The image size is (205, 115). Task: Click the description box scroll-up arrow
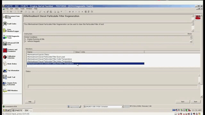point(193,24)
